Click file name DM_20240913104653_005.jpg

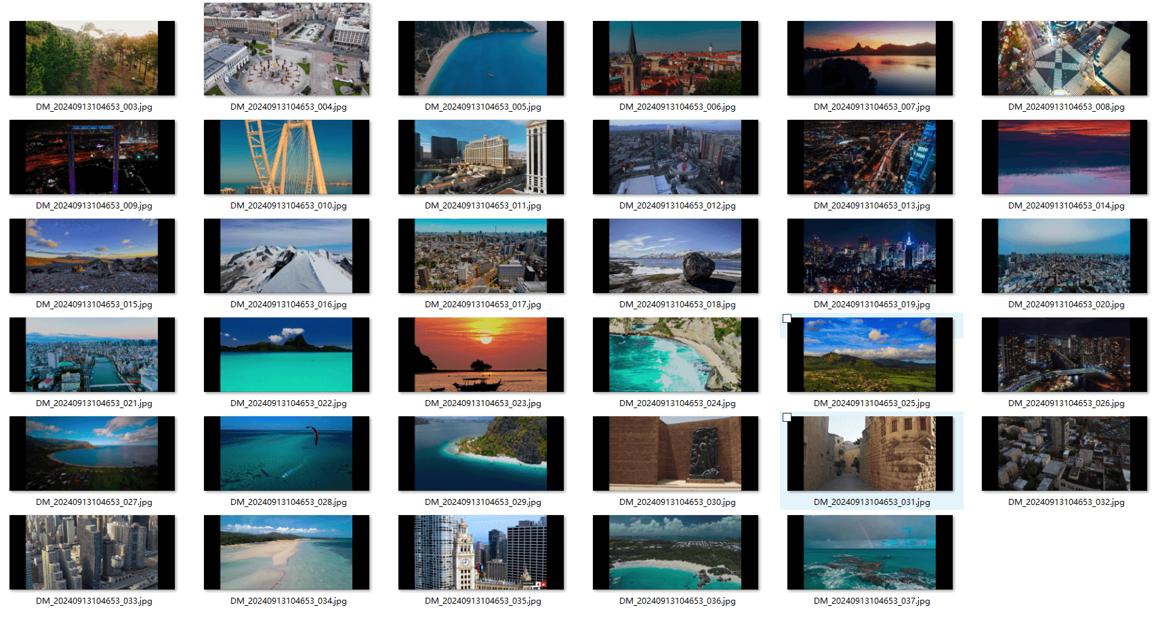tap(483, 107)
